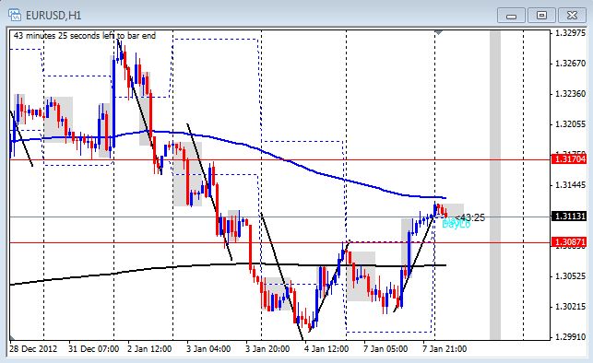Viewport: 593px width, 363px height.
Task: Click the 31 Dec 07:00 time label
Action: (x=93, y=348)
